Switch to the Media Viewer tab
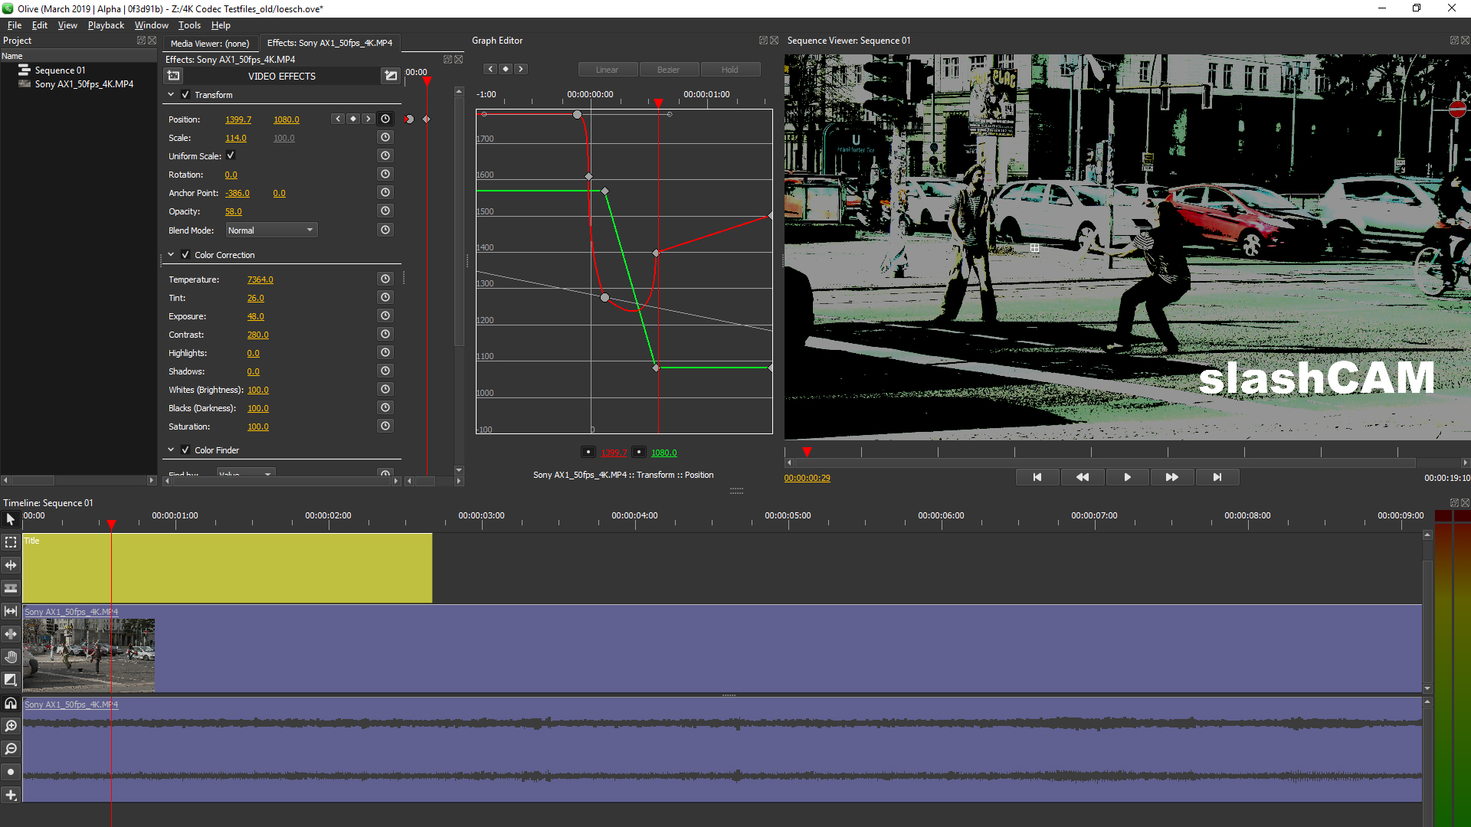 (210, 44)
